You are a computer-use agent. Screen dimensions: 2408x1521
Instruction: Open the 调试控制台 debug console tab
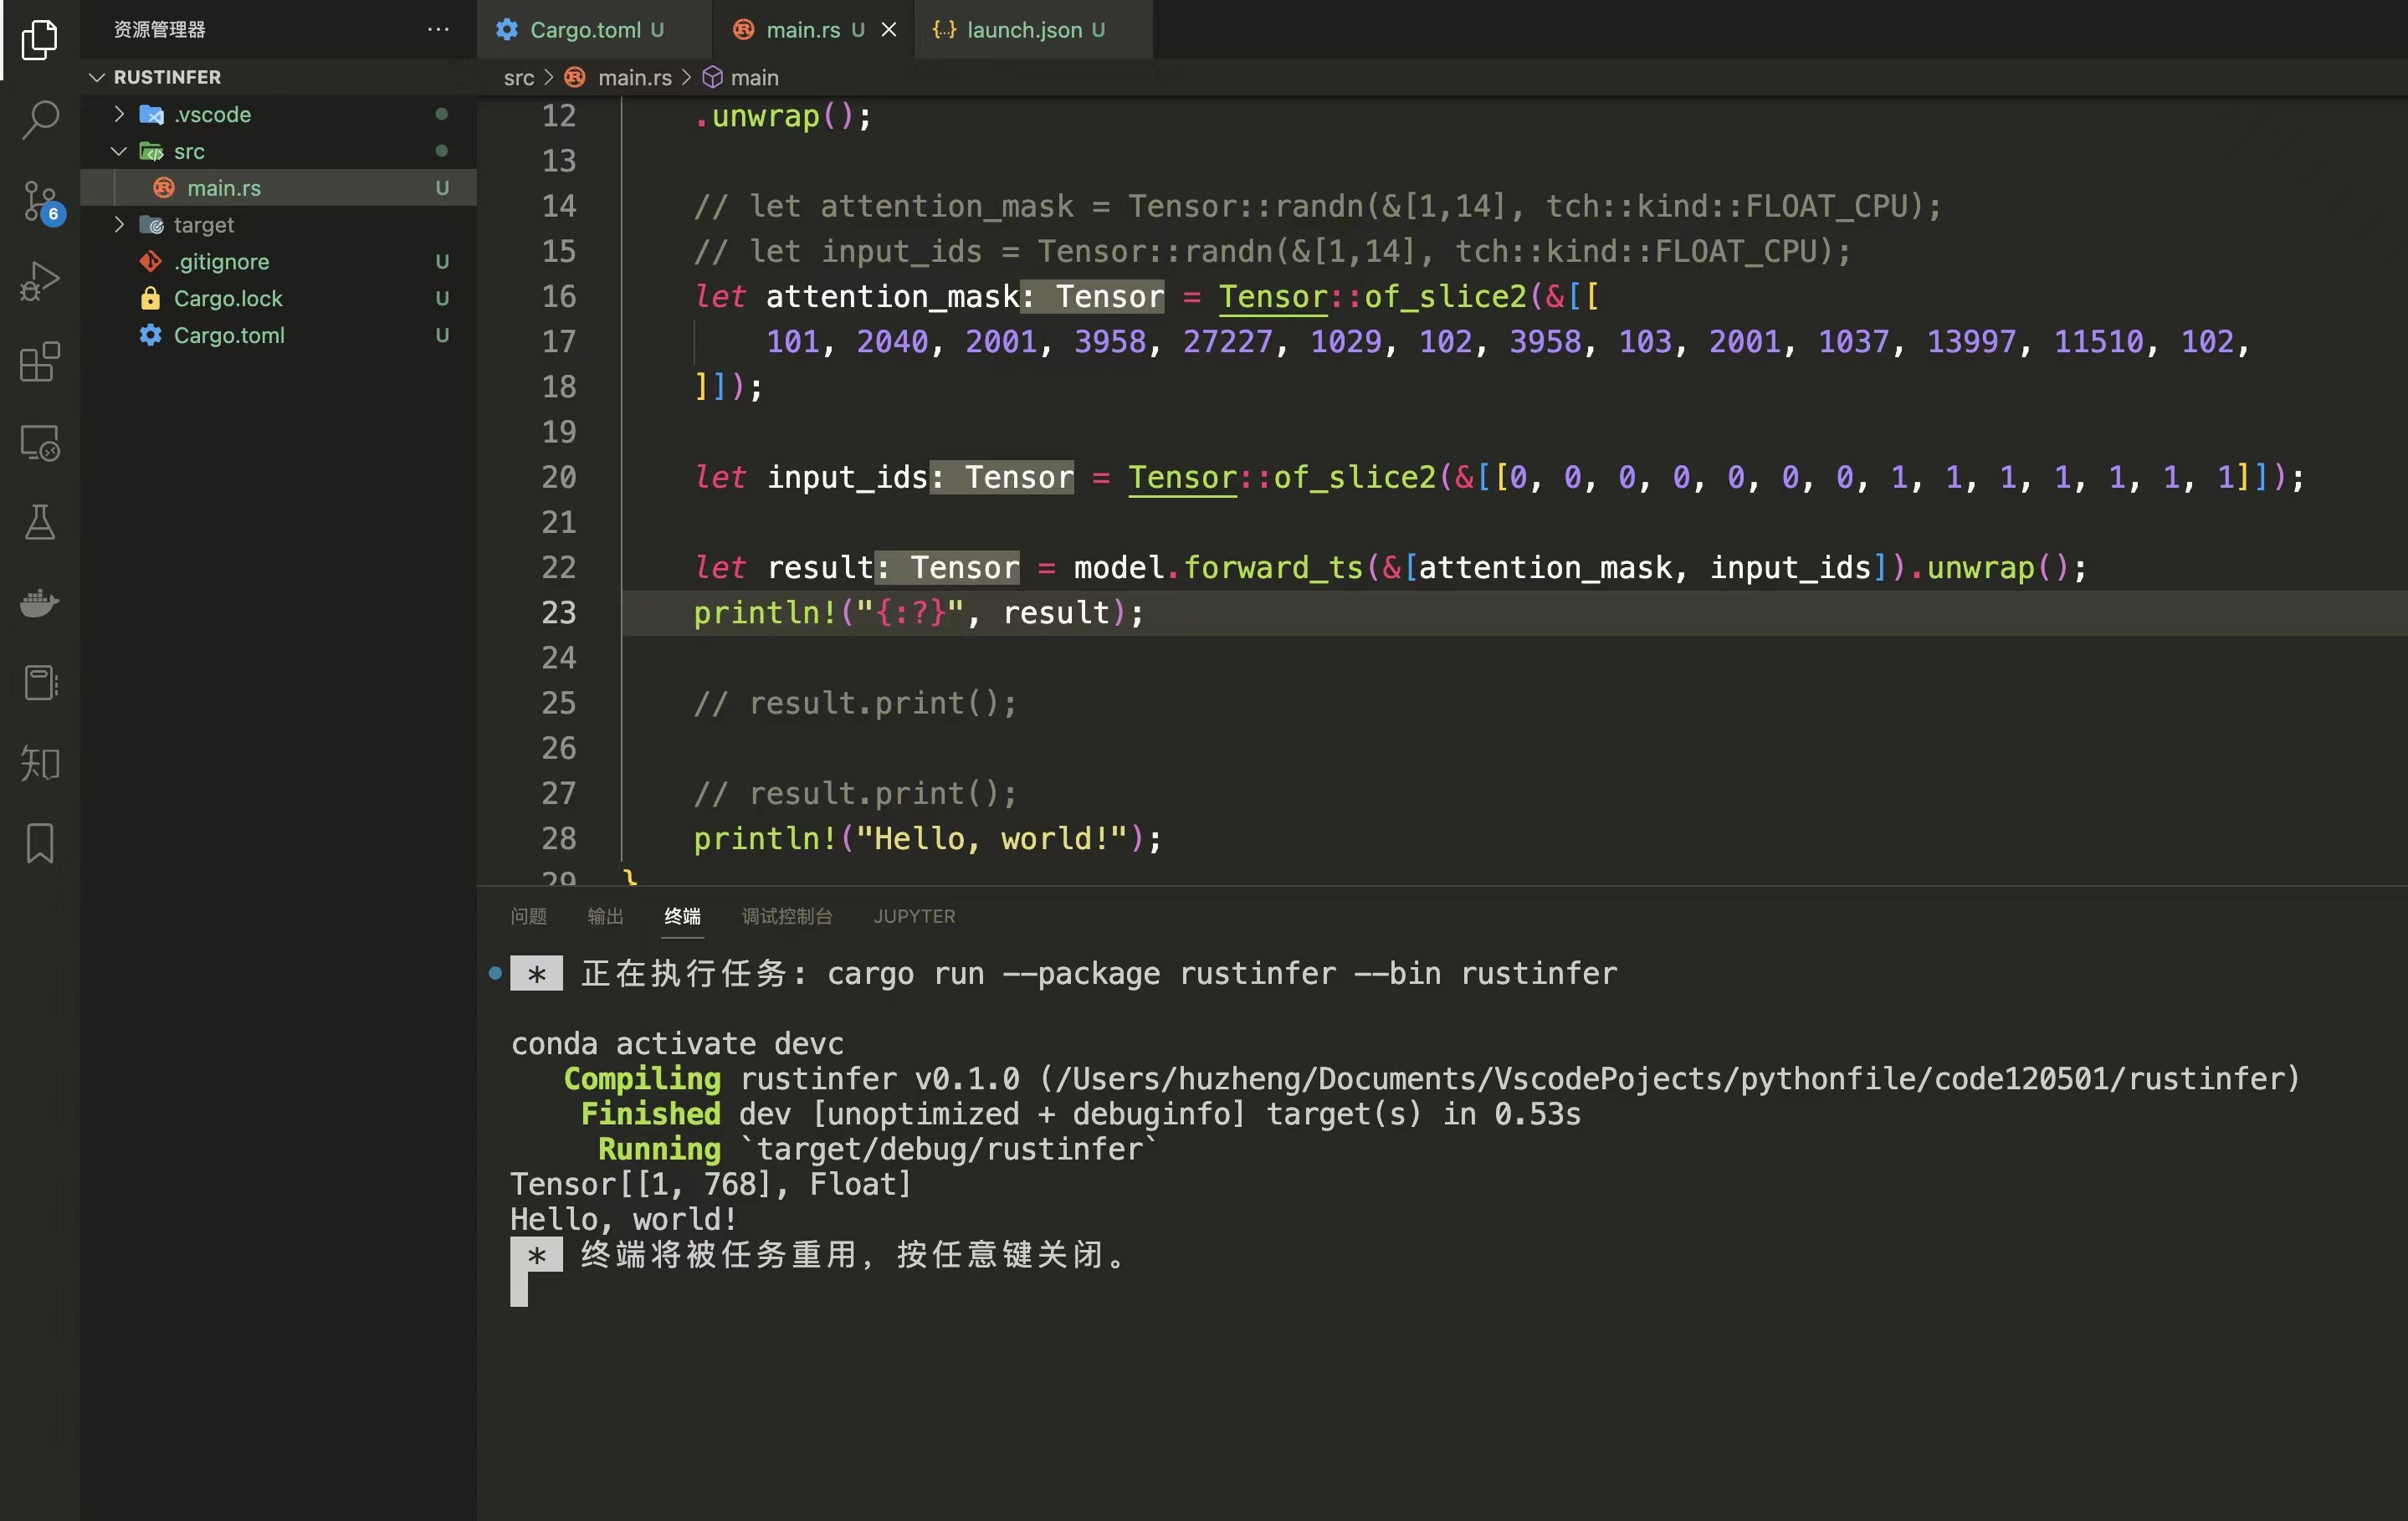(x=786, y=916)
